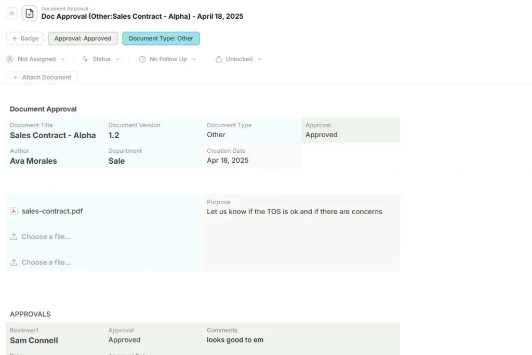Image resolution: width=532 pixels, height=355 pixels.
Task: Click the document approval page icon
Action: tap(29, 13)
